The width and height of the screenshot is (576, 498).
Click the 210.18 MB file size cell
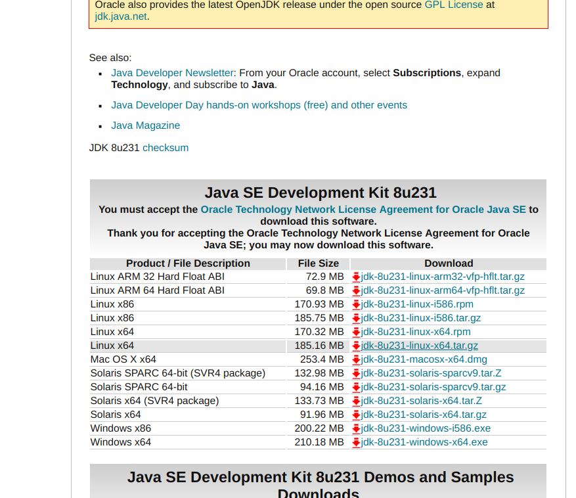click(318, 442)
